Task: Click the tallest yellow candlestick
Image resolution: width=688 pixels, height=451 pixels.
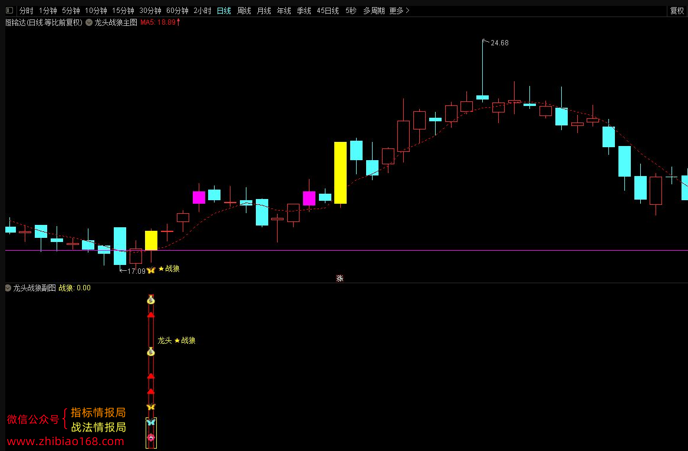Action: pyautogui.click(x=341, y=173)
